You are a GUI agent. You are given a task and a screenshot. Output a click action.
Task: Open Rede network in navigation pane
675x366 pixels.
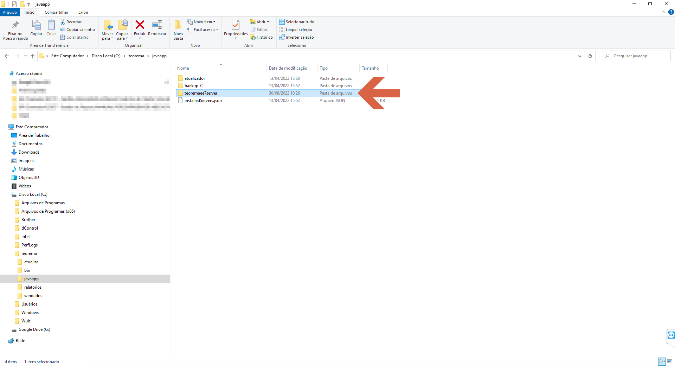20,341
